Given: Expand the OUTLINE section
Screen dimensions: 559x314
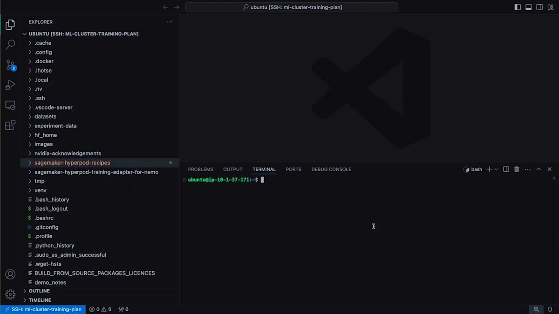Looking at the screenshot, I should click(x=100, y=291).
